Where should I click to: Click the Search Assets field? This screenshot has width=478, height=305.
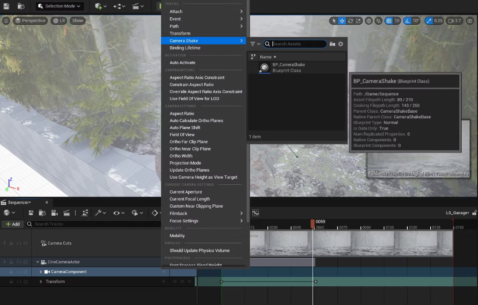tap(295, 44)
